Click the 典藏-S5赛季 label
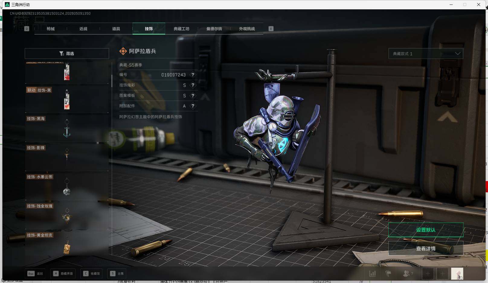The width and height of the screenshot is (488, 283). pos(131,65)
